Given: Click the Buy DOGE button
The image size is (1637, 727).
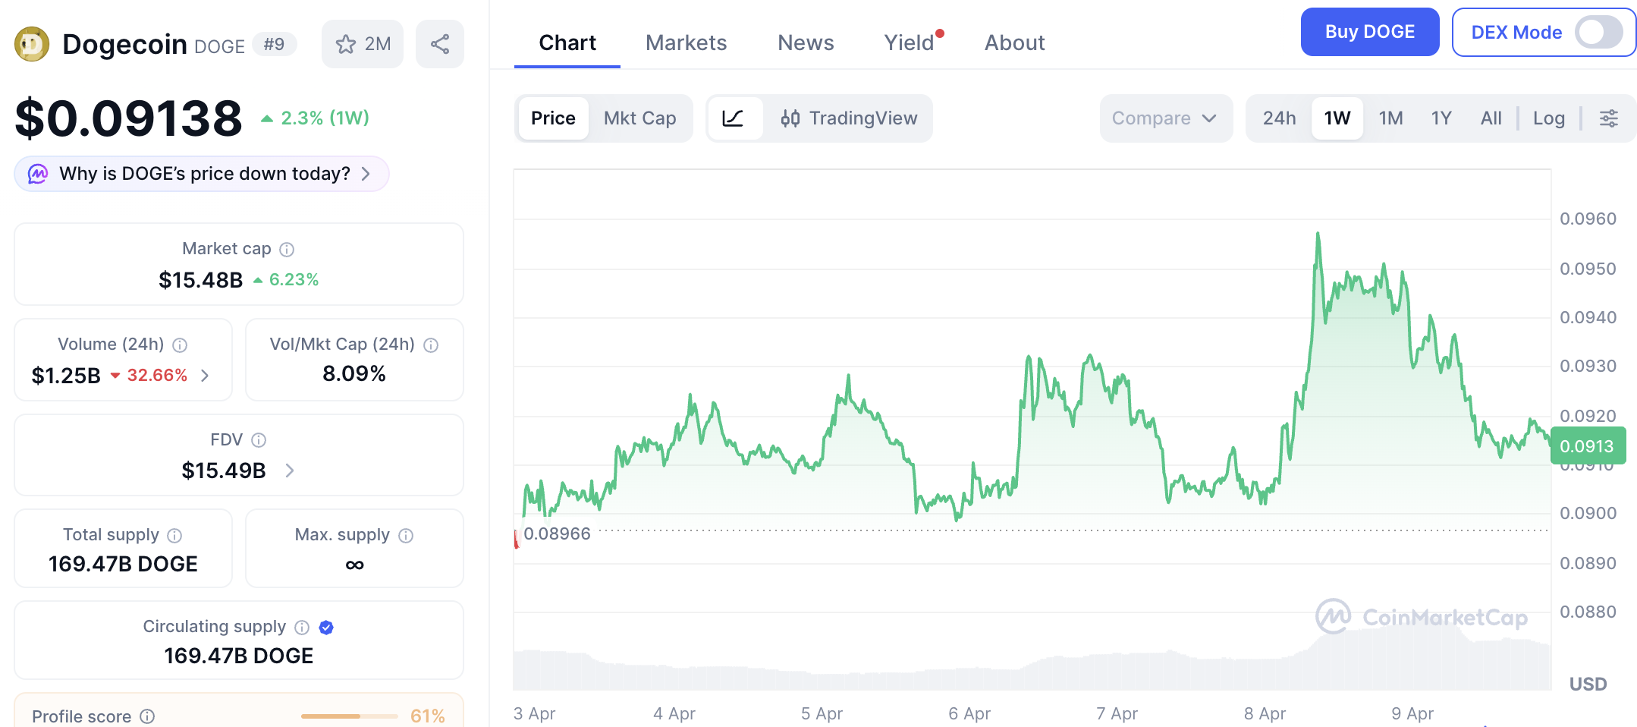Looking at the screenshot, I should point(1370,32).
